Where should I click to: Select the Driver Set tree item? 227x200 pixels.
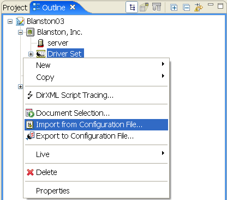pyautogui.click(x=65, y=54)
